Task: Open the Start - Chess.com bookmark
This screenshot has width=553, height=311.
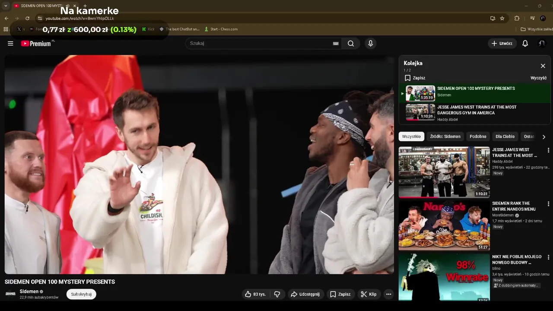Action: 221,29
